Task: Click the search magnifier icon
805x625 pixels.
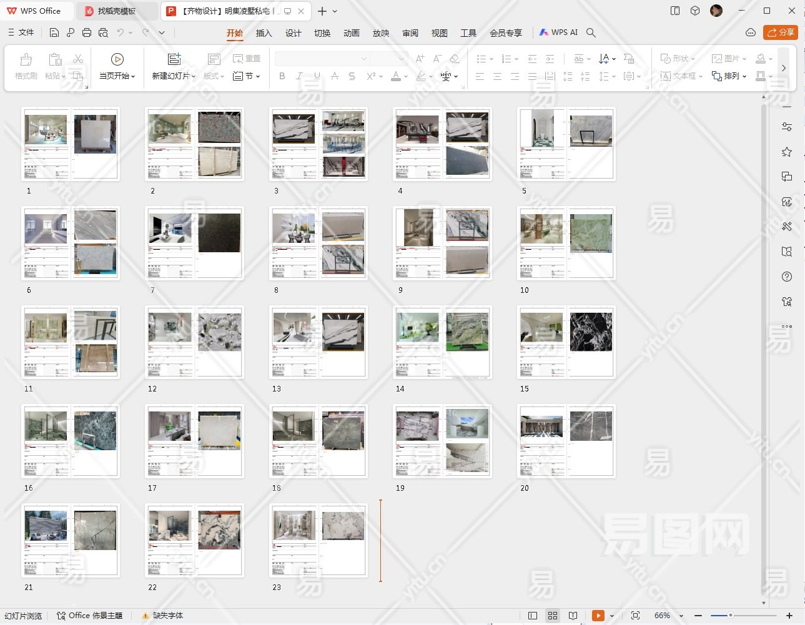Action: (x=591, y=32)
